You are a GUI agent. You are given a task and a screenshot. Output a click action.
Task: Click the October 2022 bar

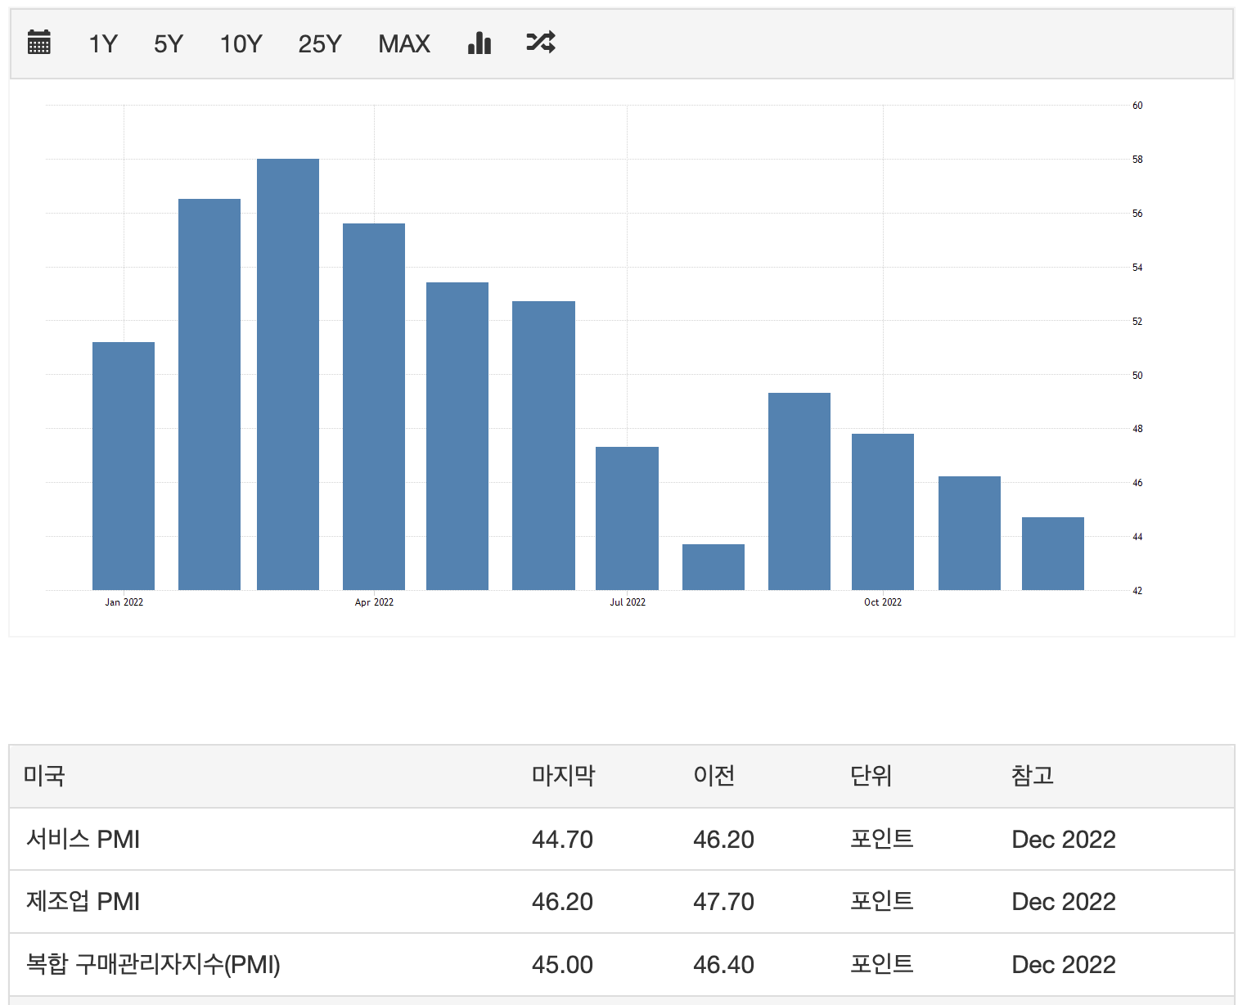coord(883,512)
